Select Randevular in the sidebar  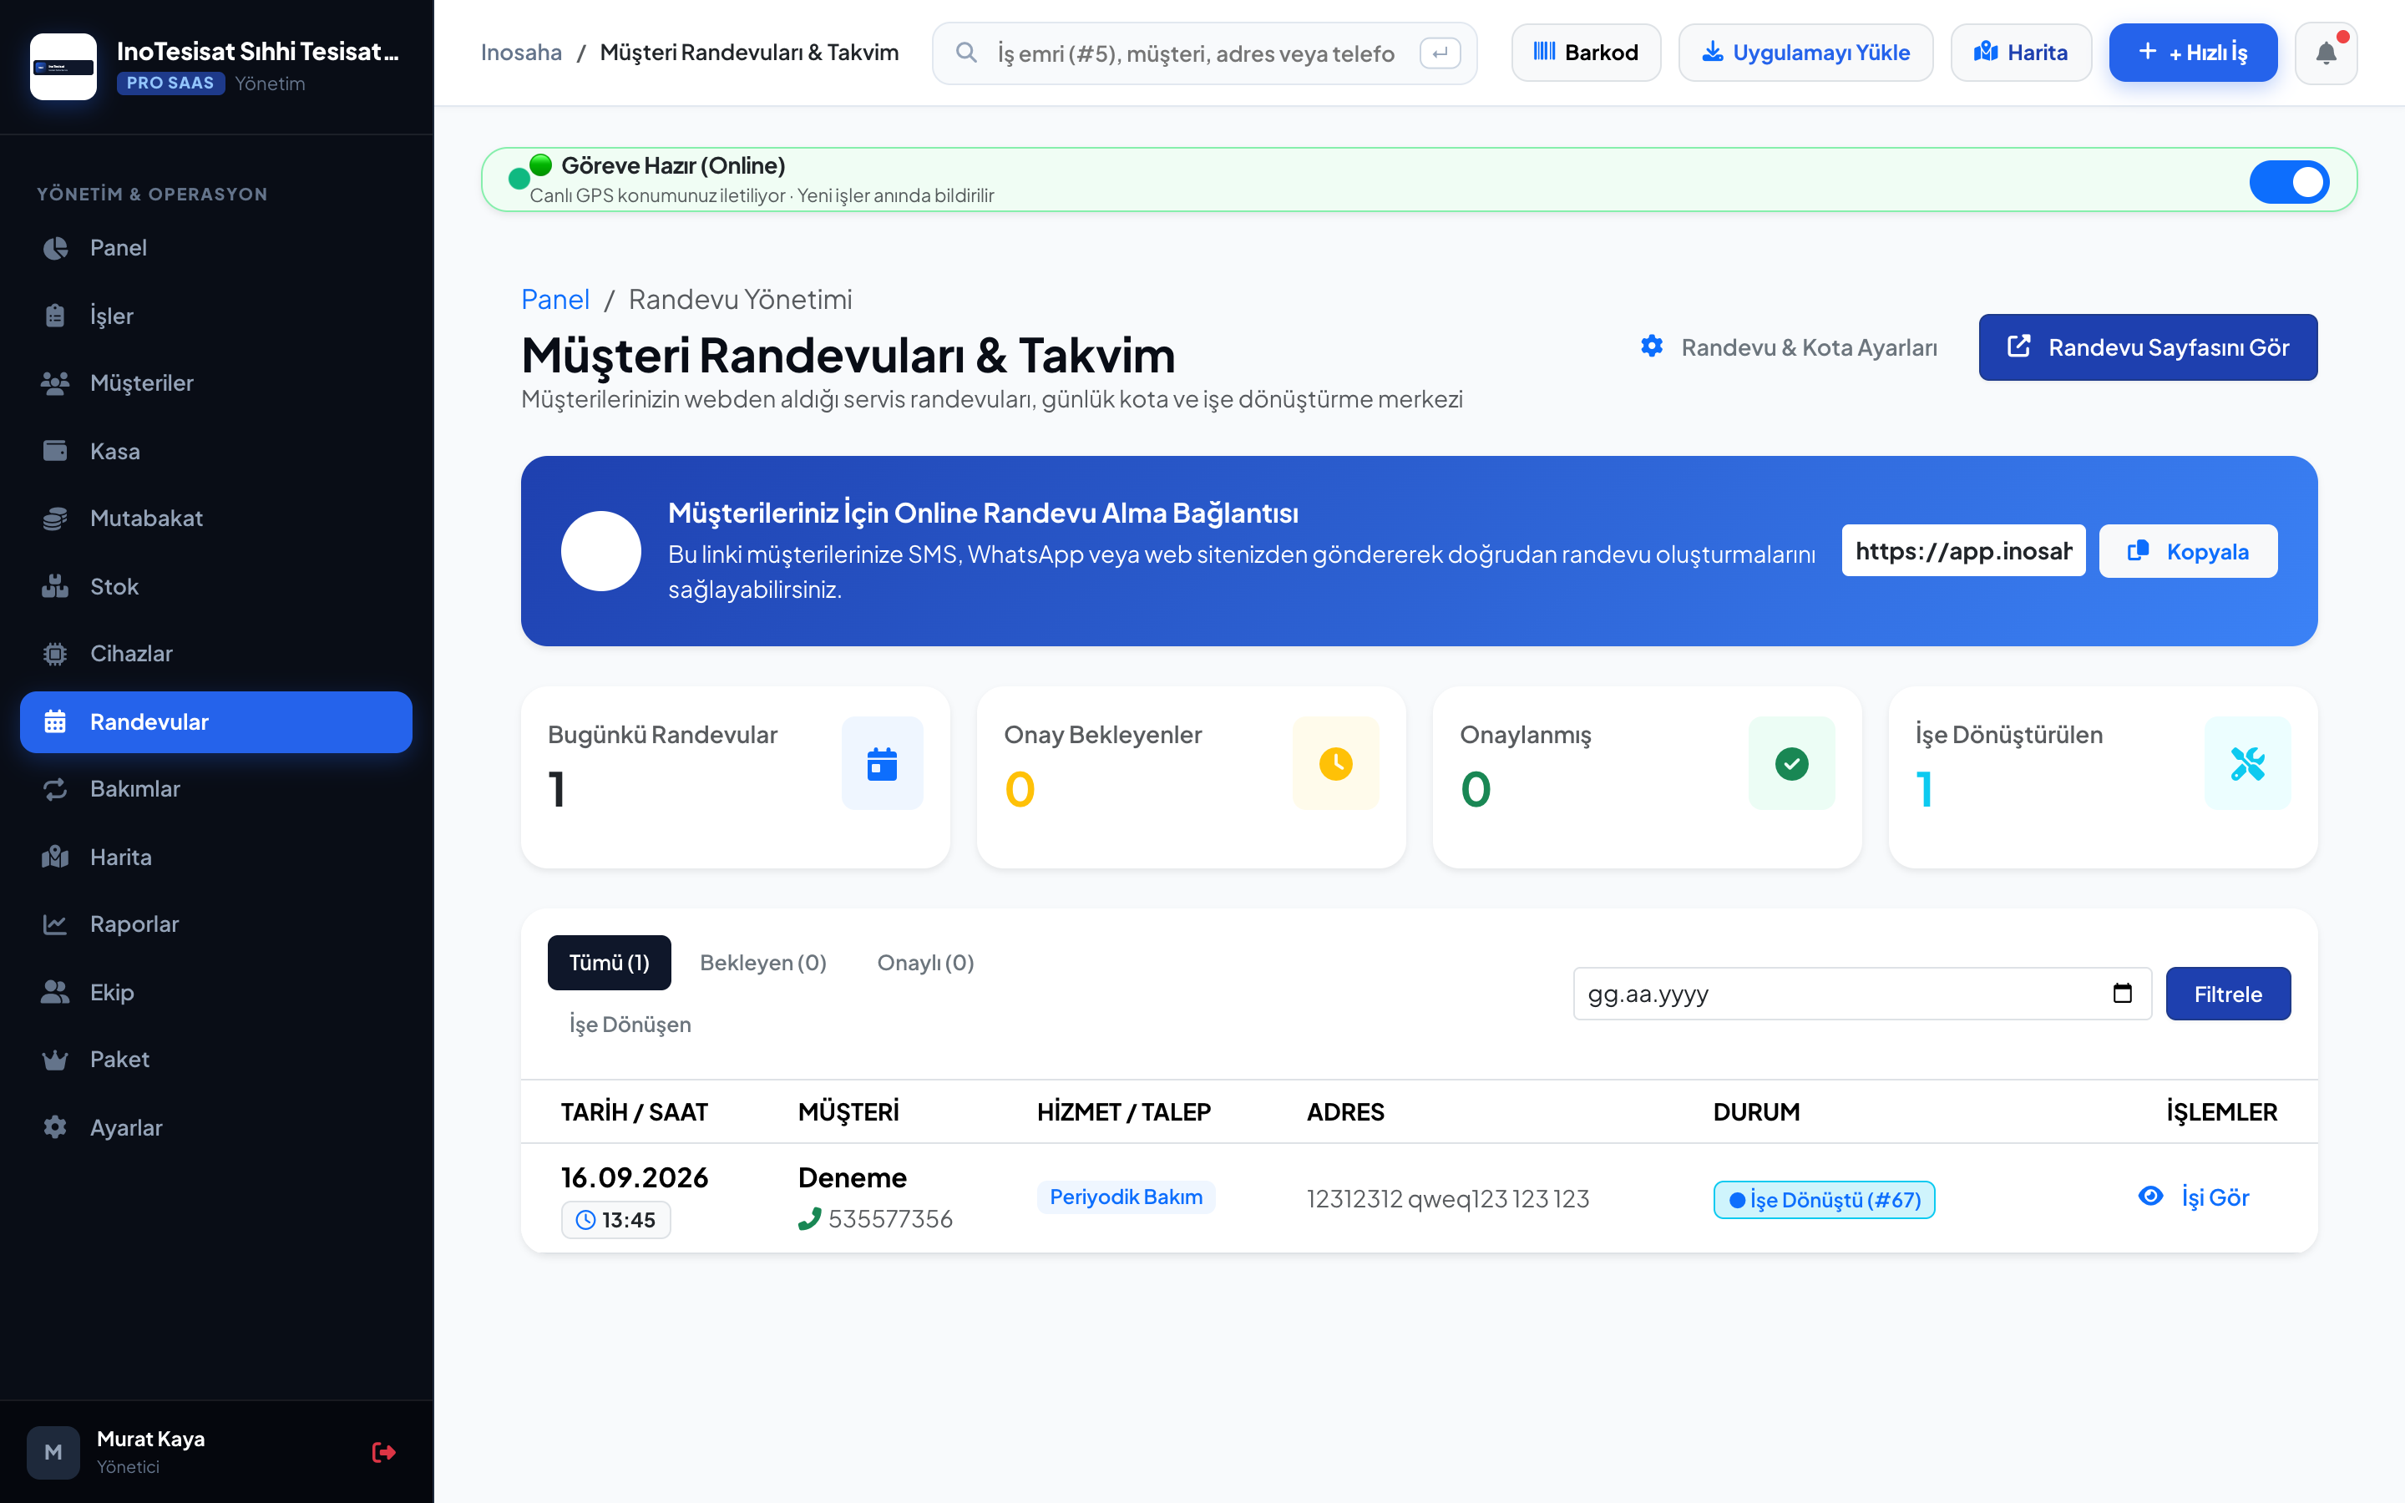(x=215, y=721)
